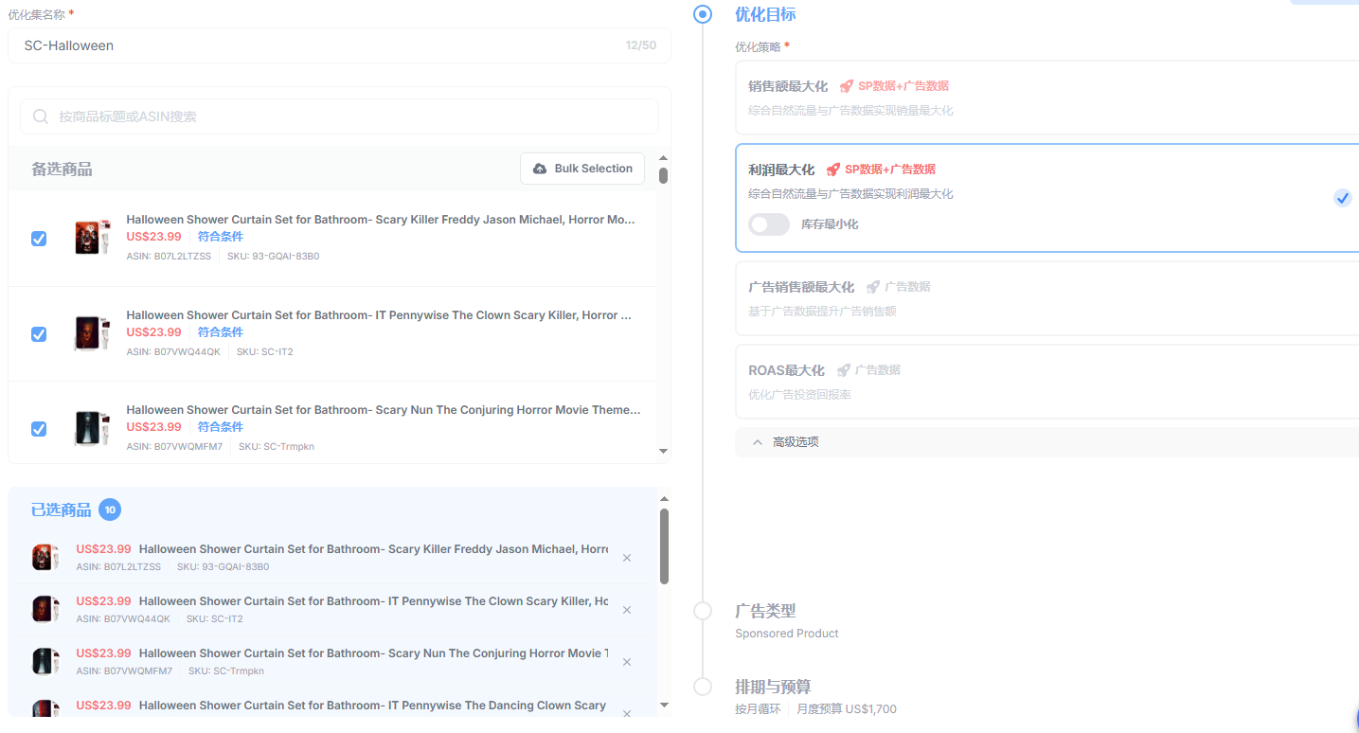Uncheck the Scary Nun Conjuring product checkbox
The image size is (1359, 733).
[39, 429]
